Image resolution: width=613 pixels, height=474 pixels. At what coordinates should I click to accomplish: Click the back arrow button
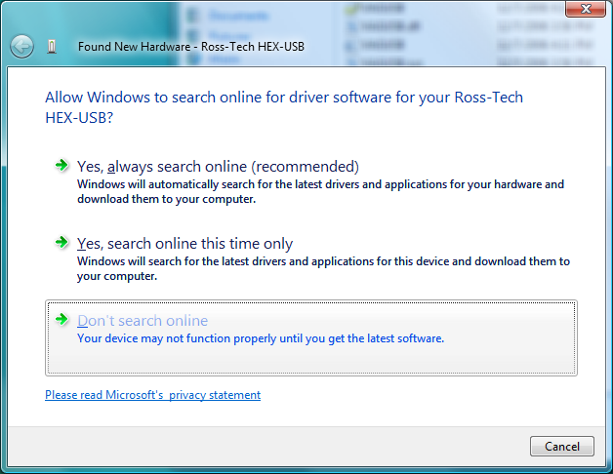(21, 47)
